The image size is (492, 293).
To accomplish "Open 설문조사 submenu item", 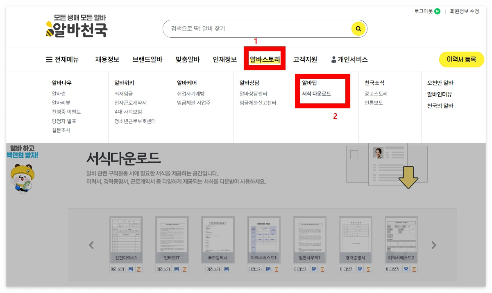I will (x=61, y=130).
